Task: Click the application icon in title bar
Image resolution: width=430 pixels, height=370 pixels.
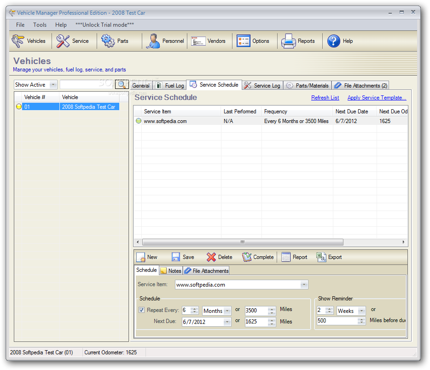Action: click(12, 12)
